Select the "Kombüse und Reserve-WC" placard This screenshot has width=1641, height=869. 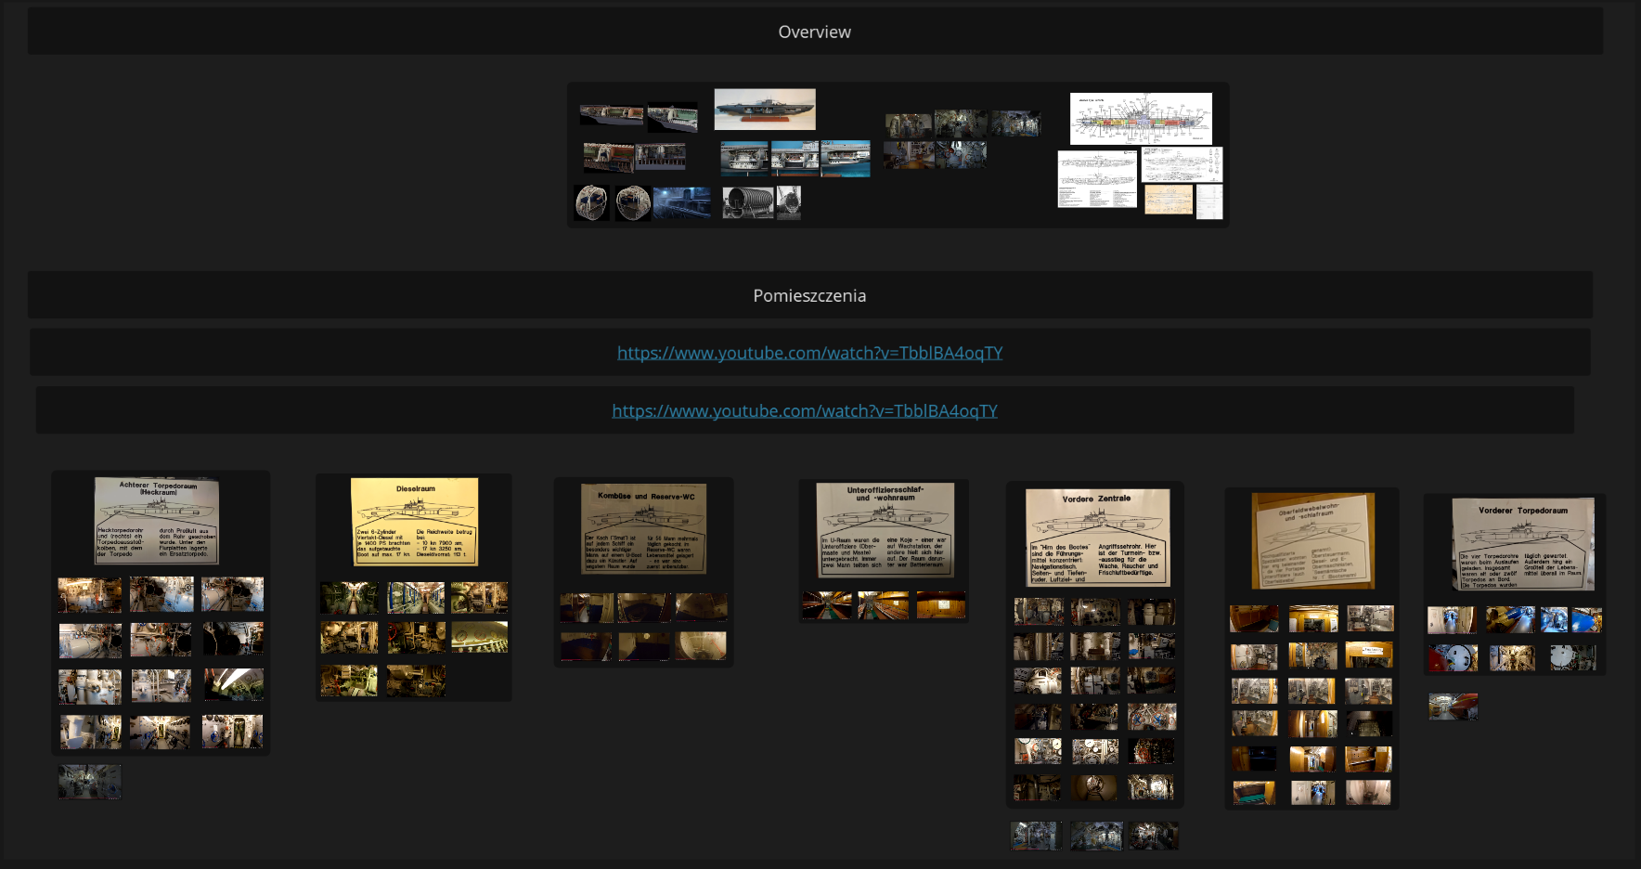point(644,528)
